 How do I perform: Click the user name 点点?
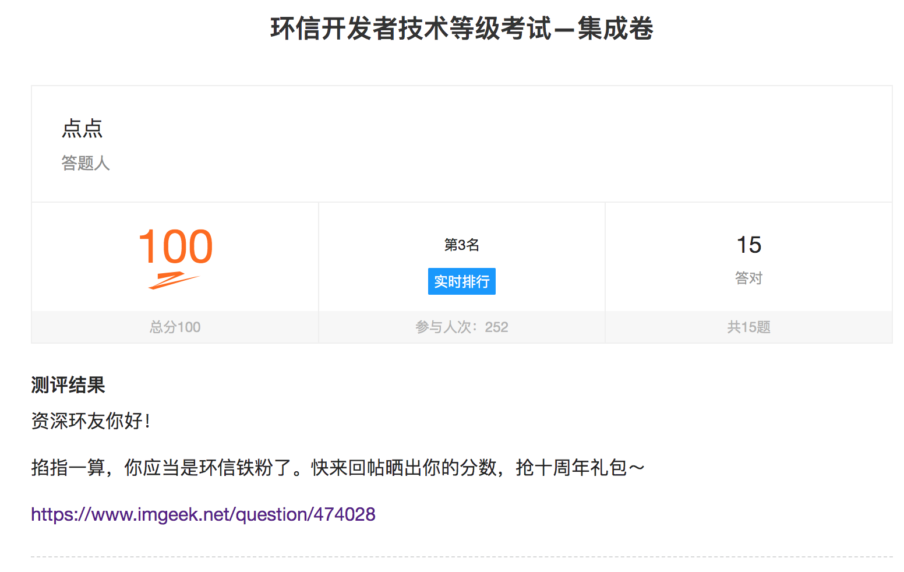click(x=82, y=128)
